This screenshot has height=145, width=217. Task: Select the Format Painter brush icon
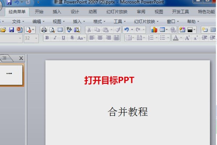pyautogui.click(x=118, y=30)
